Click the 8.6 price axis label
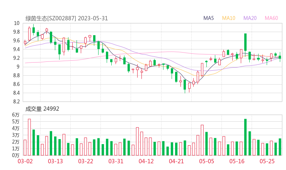Screen dimensions: 286x170 (16, 84)
